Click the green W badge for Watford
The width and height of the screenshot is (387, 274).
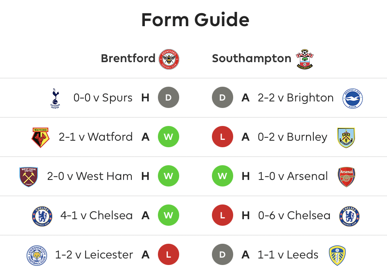[169, 137]
